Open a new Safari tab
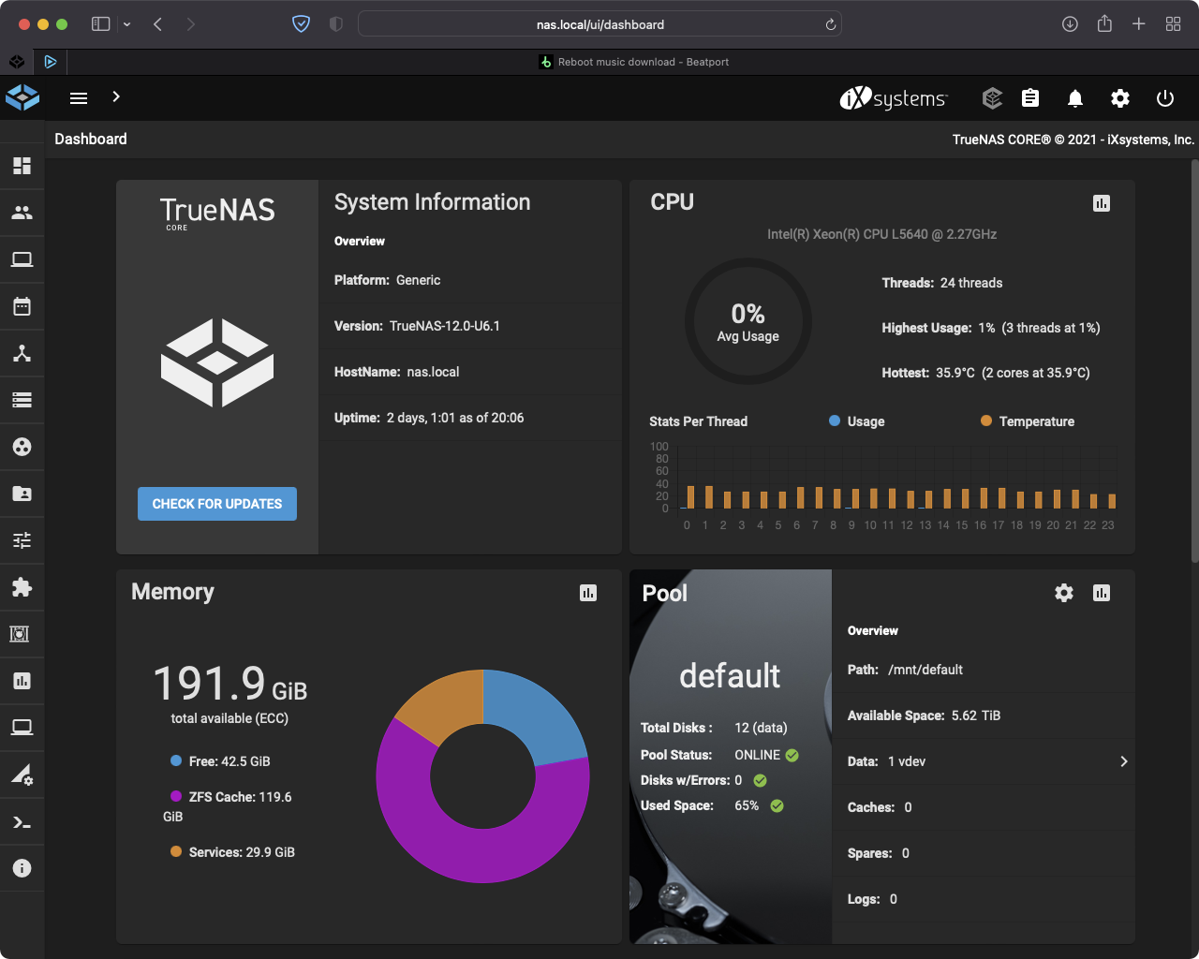 tap(1138, 24)
